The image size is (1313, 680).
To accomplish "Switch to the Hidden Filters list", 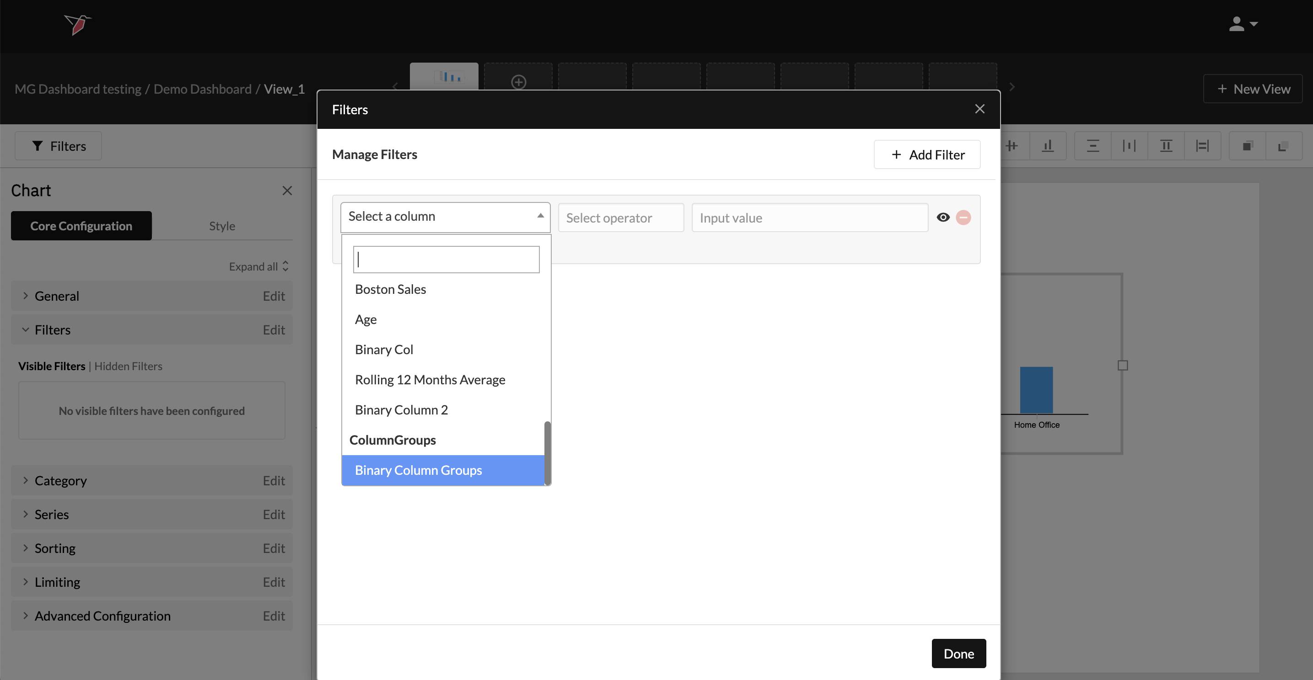I will point(129,366).
